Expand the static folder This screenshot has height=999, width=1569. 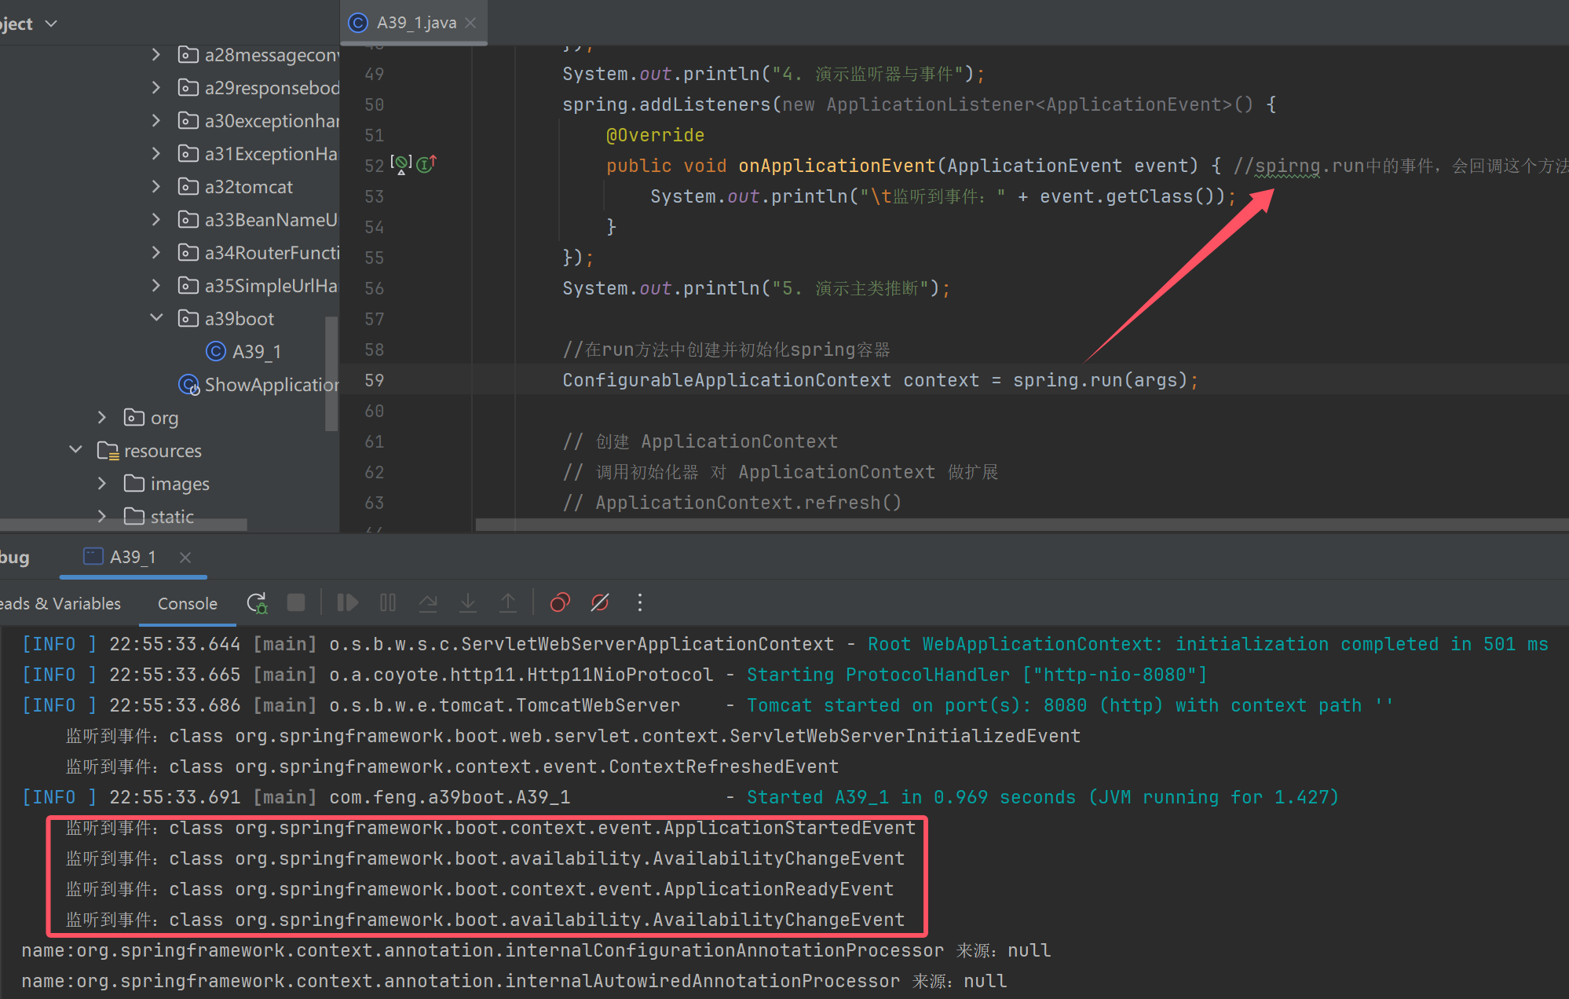[101, 516]
